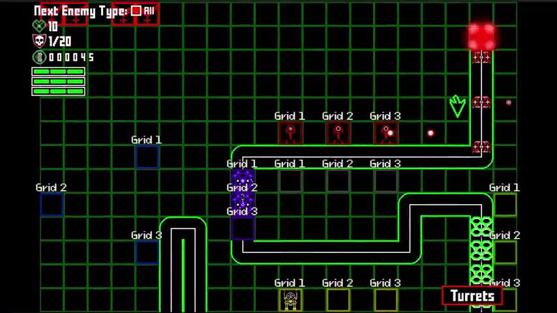Image resolution: width=557 pixels, height=313 pixels.
Task: Click the red turret under Grid 1
Action: point(290,134)
